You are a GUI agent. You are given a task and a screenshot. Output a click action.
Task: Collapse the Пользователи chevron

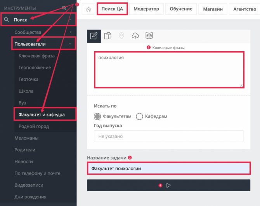[70, 44]
